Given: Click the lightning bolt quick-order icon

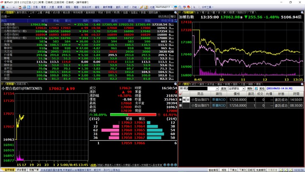Looking at the screenshot, I should coord(141,7).
